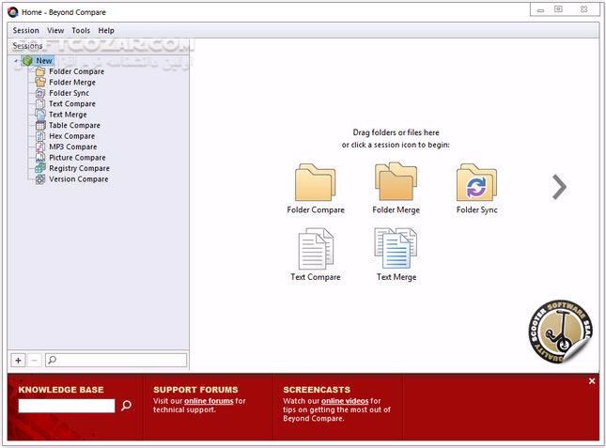606x448 pixels.
Task: Open the View menu
Action: pyautogui.click(x=55, y=30)
